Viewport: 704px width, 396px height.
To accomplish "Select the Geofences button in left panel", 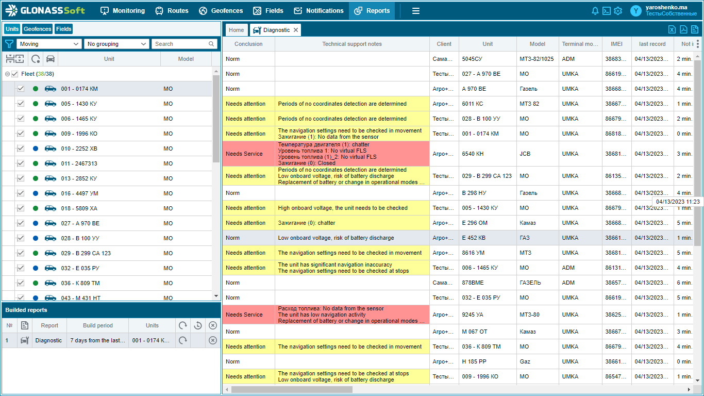I will [37, 29].
